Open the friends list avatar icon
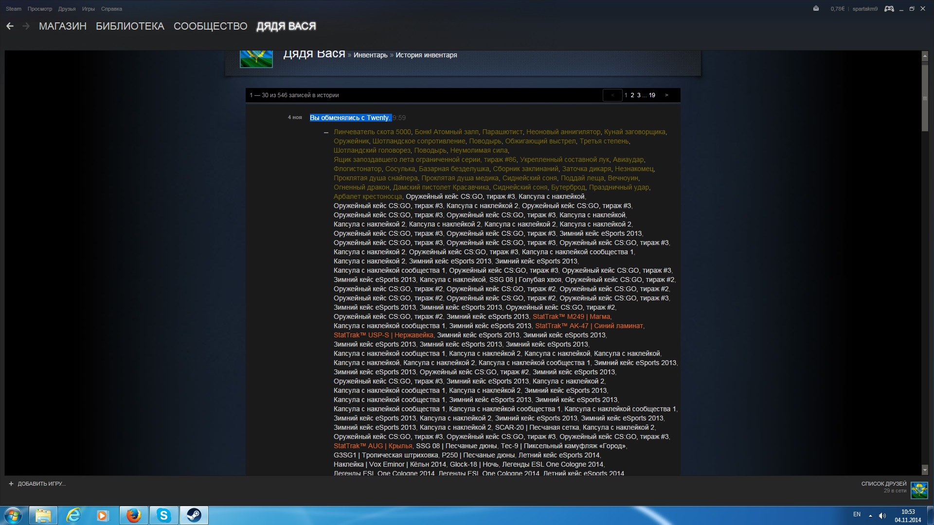This screenshot has width=934, height=525. tap(919, 490)
